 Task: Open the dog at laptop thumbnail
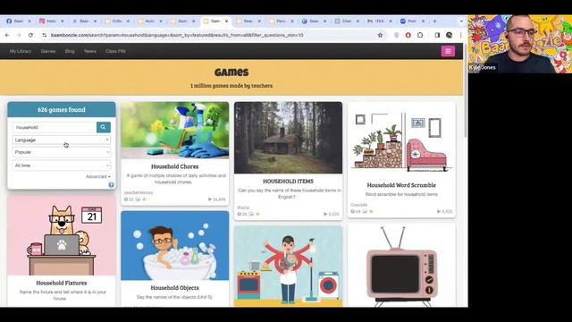tap(62, 234)
